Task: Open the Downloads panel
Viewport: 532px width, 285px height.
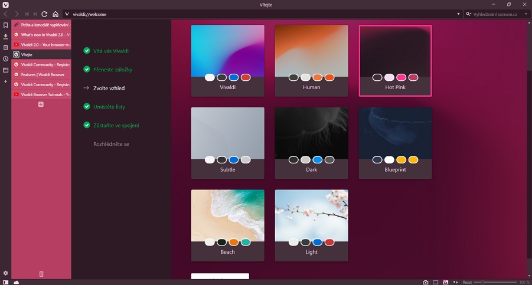Action: (5, 36)
